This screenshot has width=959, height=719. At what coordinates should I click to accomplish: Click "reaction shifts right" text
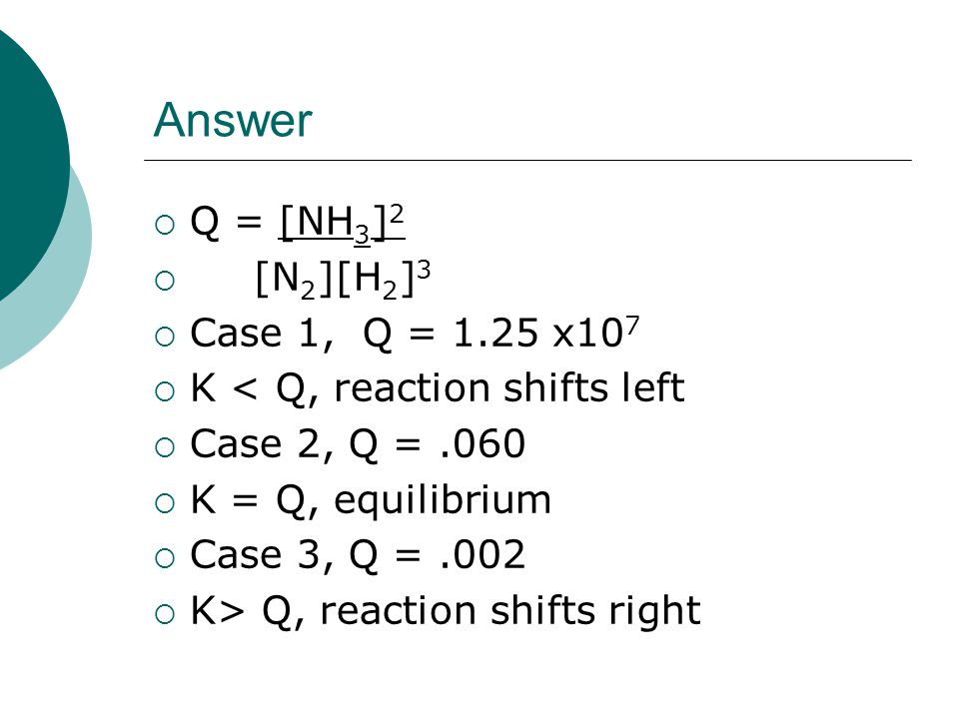pos(510,611)
